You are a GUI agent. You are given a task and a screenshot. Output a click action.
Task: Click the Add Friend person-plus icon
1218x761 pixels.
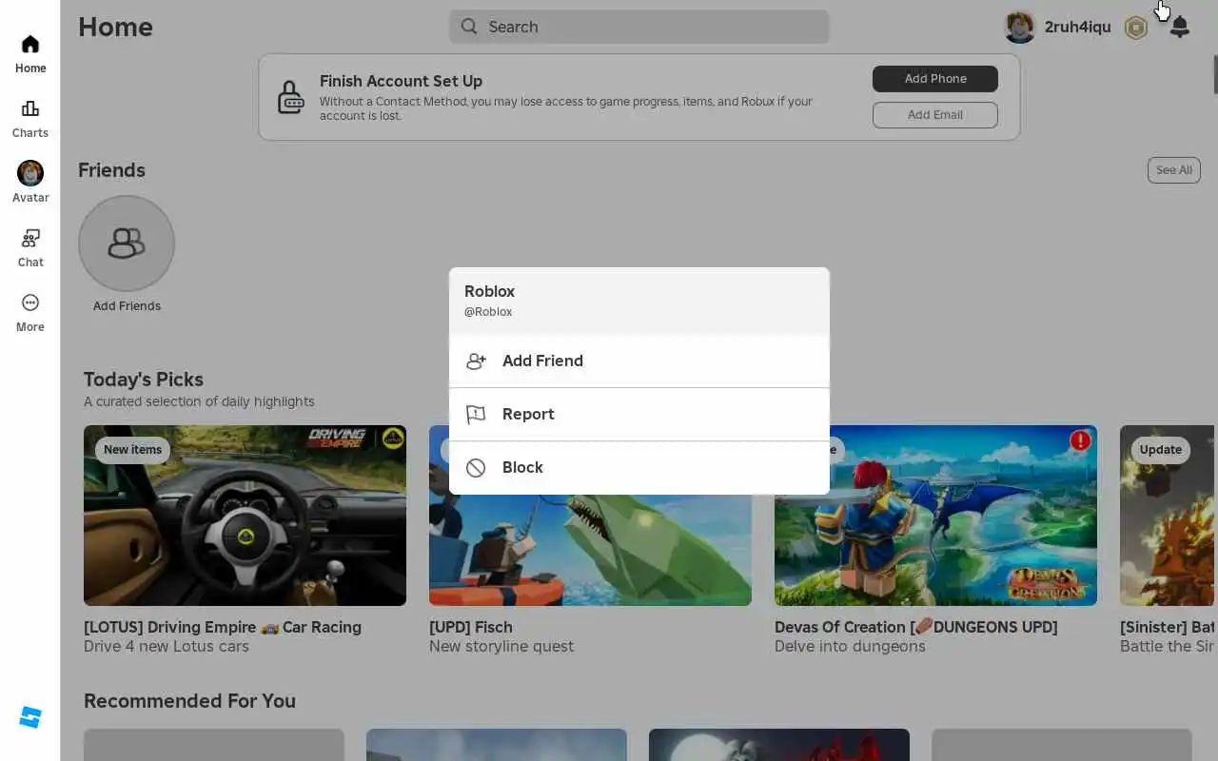pos(476,361)
